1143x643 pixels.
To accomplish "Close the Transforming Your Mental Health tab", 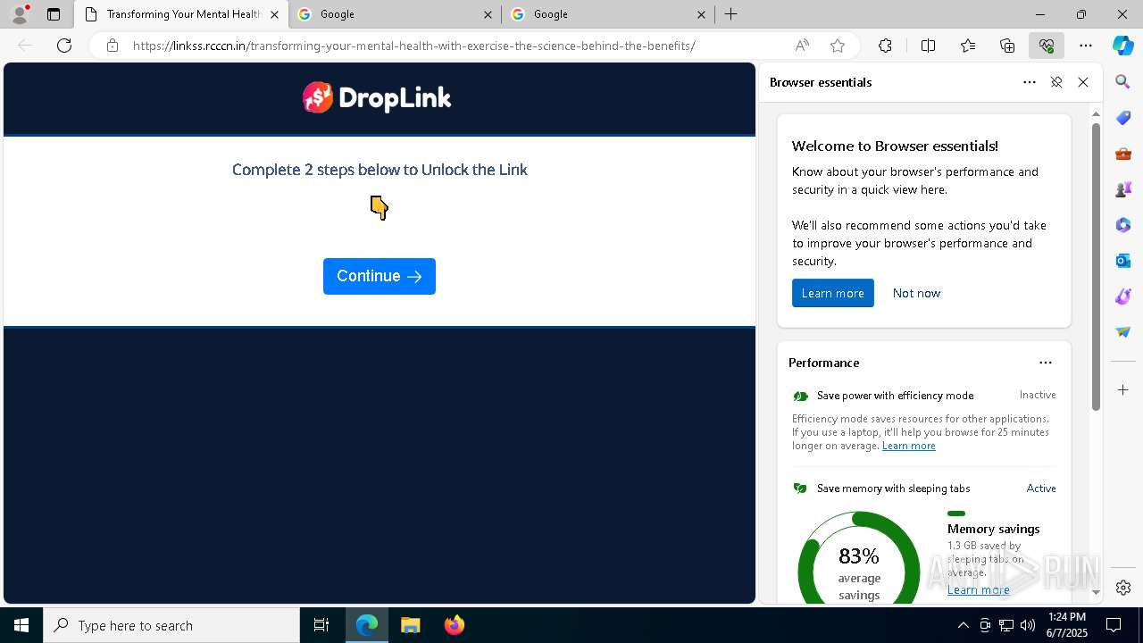I will 274,14.
